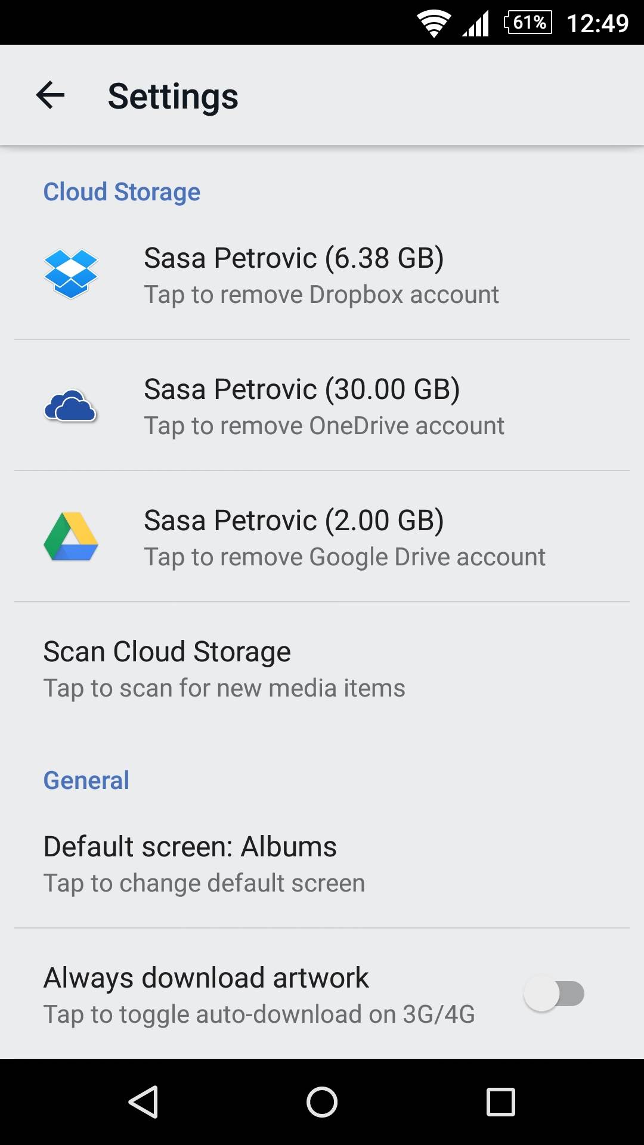Tap the General section header

[86, 780]
